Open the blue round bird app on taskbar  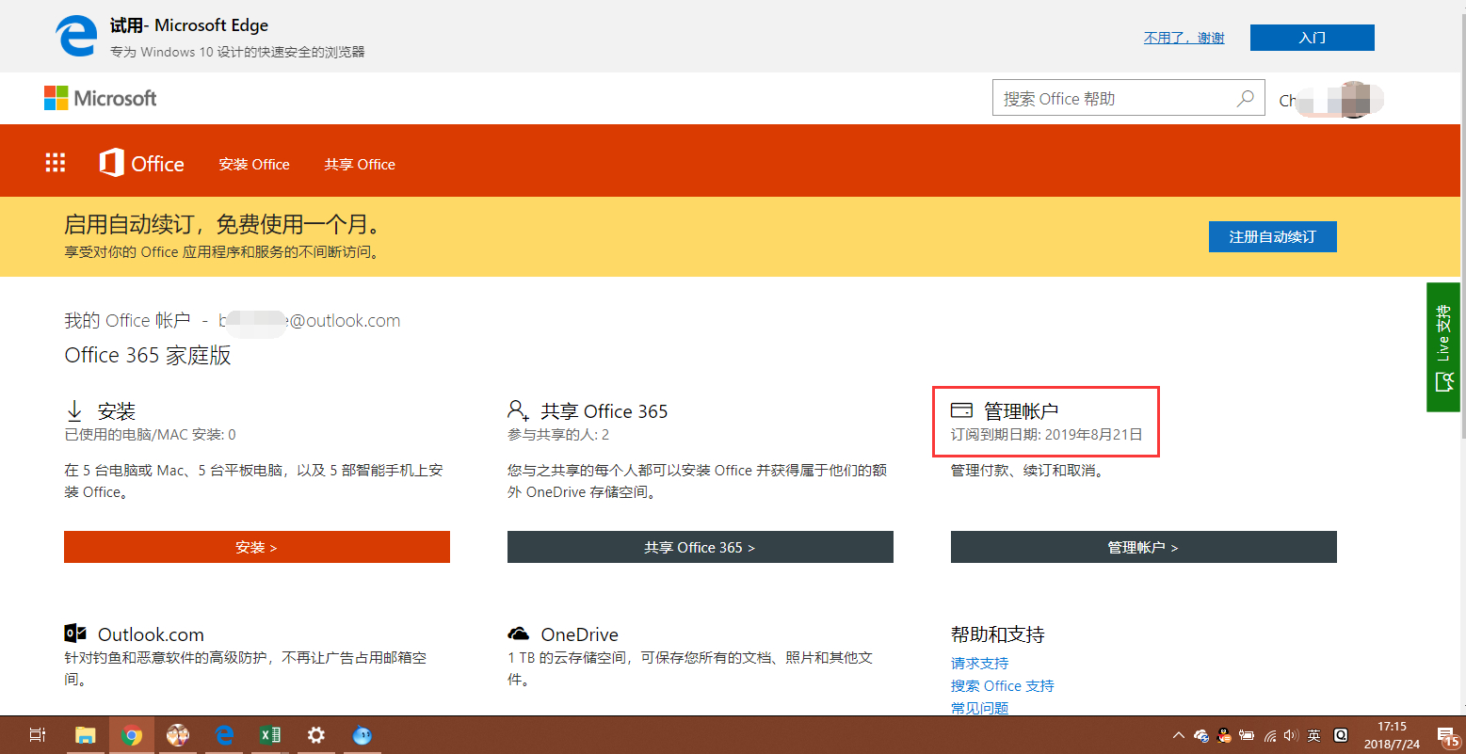coord(362,735)
